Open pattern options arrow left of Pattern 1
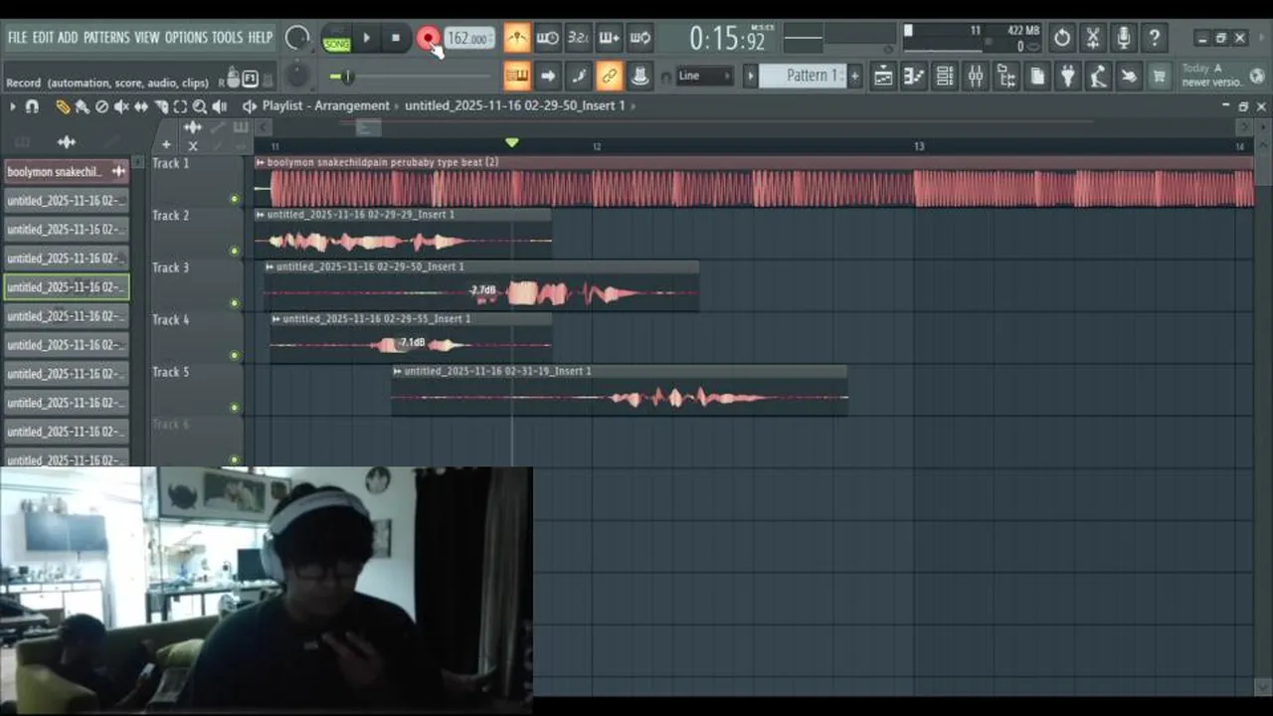The width and height of the screenshot is (1273, 716). 751,76
